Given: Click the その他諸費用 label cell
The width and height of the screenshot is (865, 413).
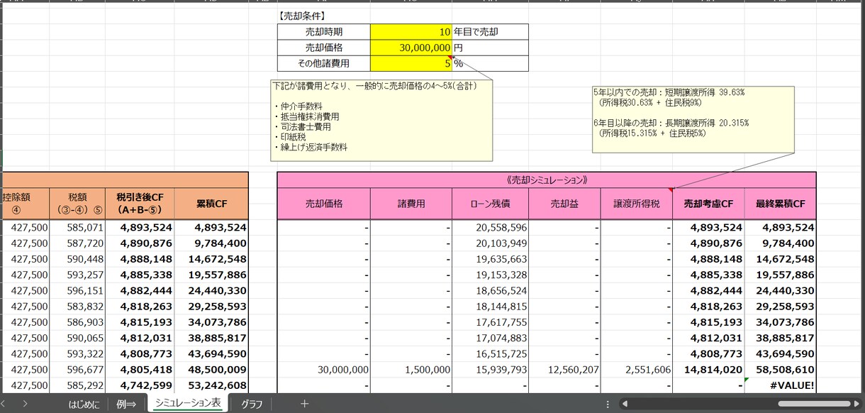Looking at the screenshot, I should coord(324,63).
